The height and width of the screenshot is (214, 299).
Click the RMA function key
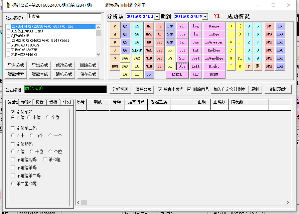click(269, 34)
